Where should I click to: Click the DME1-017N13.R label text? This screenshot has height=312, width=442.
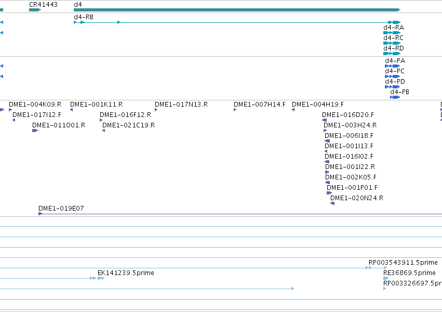click(x=181, y=105)
